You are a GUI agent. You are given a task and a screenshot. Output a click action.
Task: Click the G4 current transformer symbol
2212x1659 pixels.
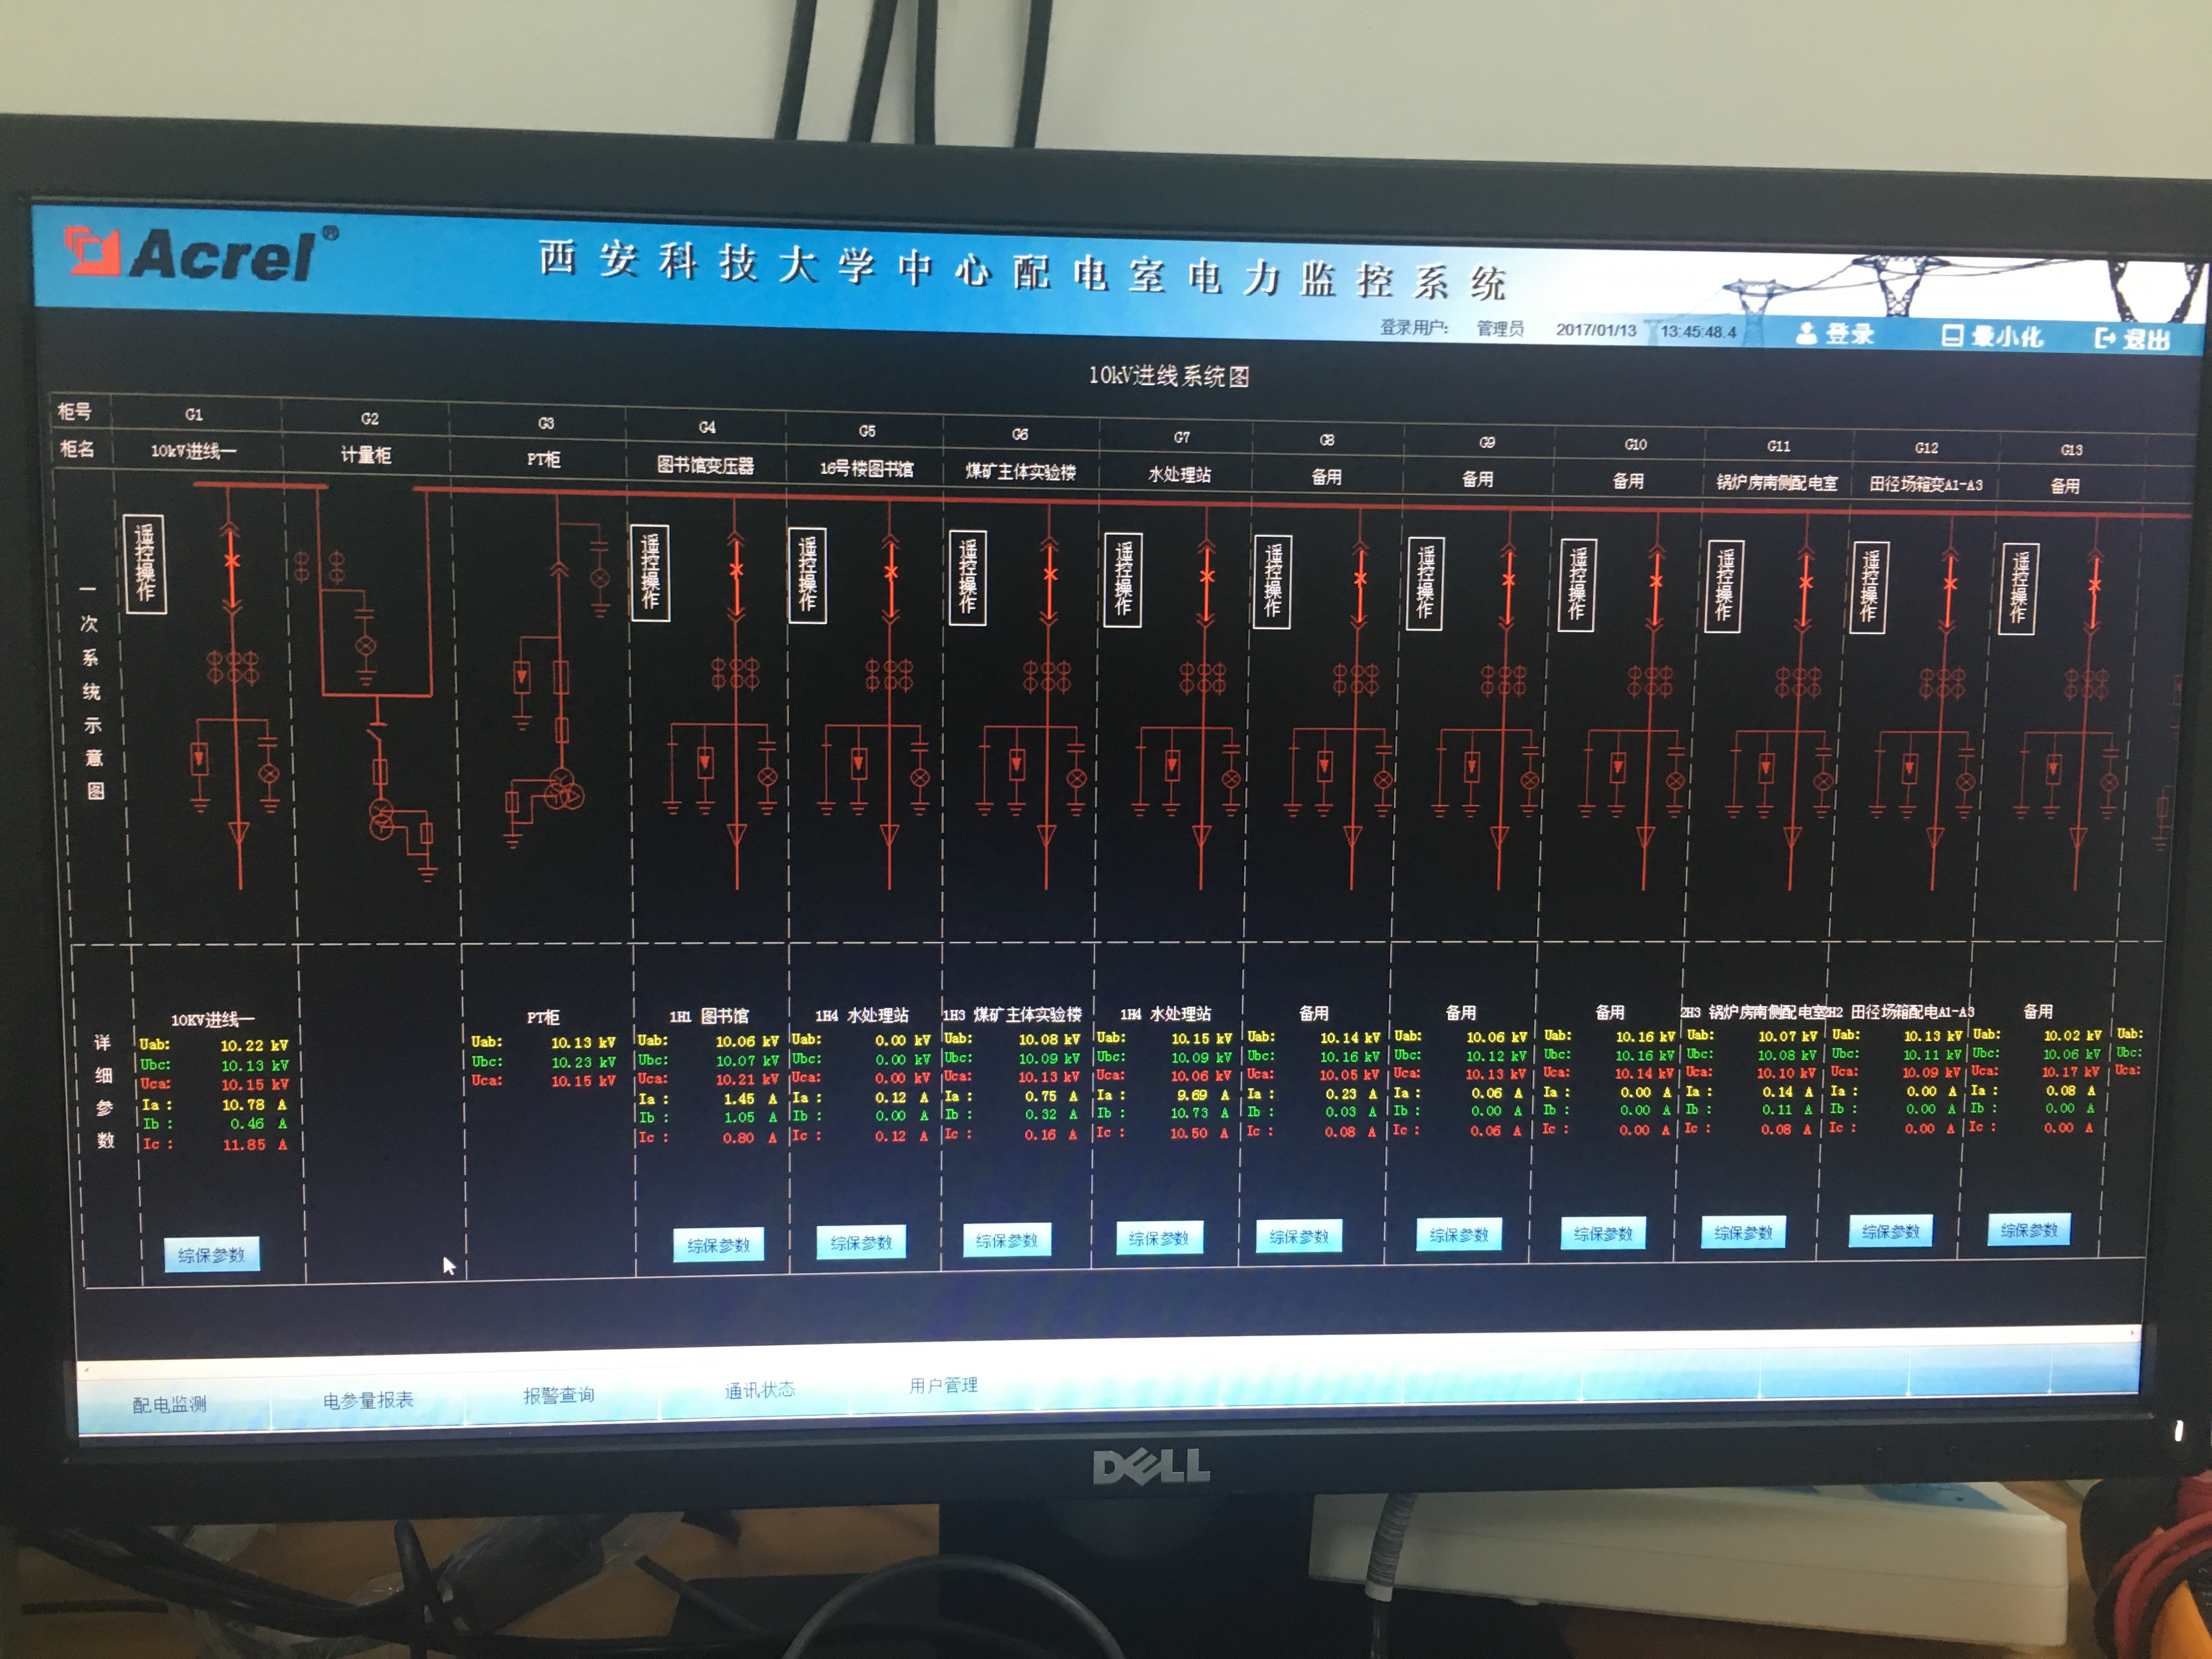tap(735, 674)
